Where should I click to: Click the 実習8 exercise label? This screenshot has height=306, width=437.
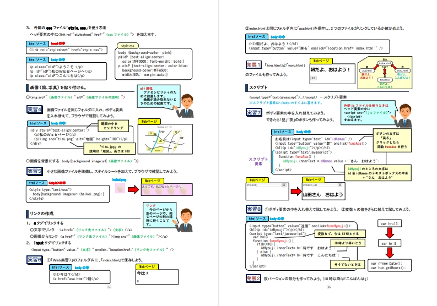[x=253, y=209]
